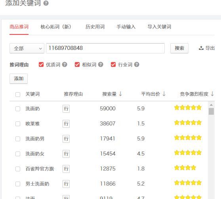Switch to 历史用词 tab

click(x=95, y=27)
